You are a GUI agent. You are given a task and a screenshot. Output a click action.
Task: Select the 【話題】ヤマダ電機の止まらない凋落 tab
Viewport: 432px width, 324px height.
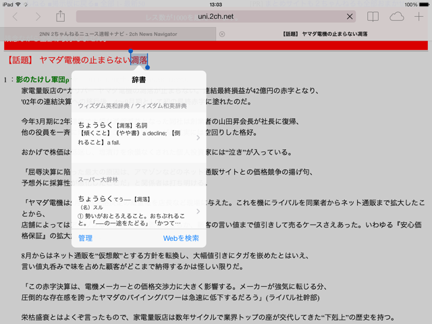[x=325, y=34]
